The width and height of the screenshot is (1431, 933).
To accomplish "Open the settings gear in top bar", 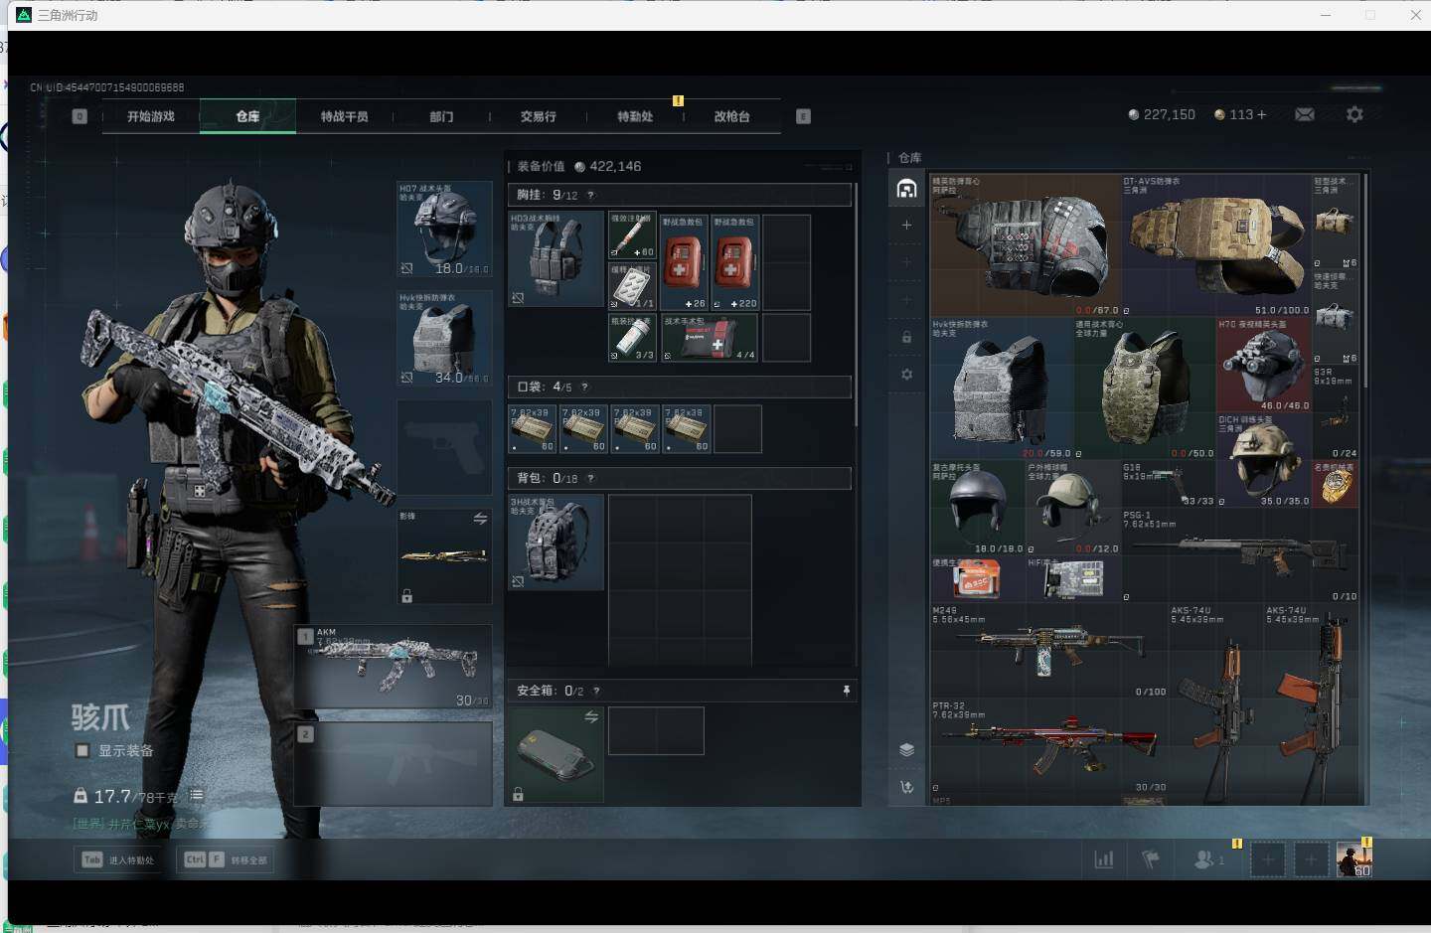I will 1354,114.
